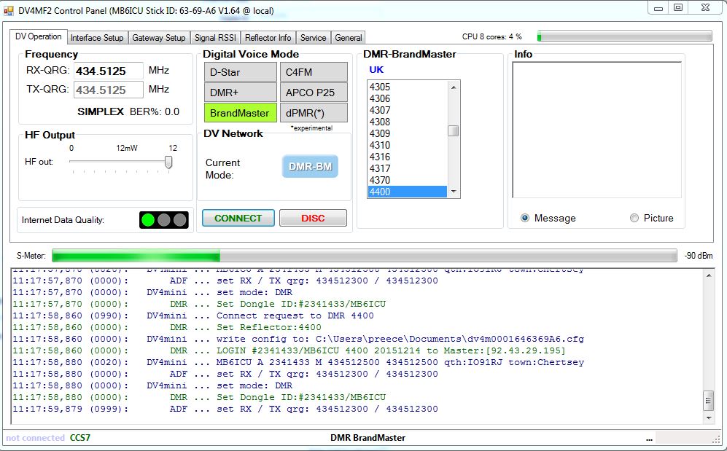Click the reflector list up arrow
727x451 pixels.
(x=454, y=87)
